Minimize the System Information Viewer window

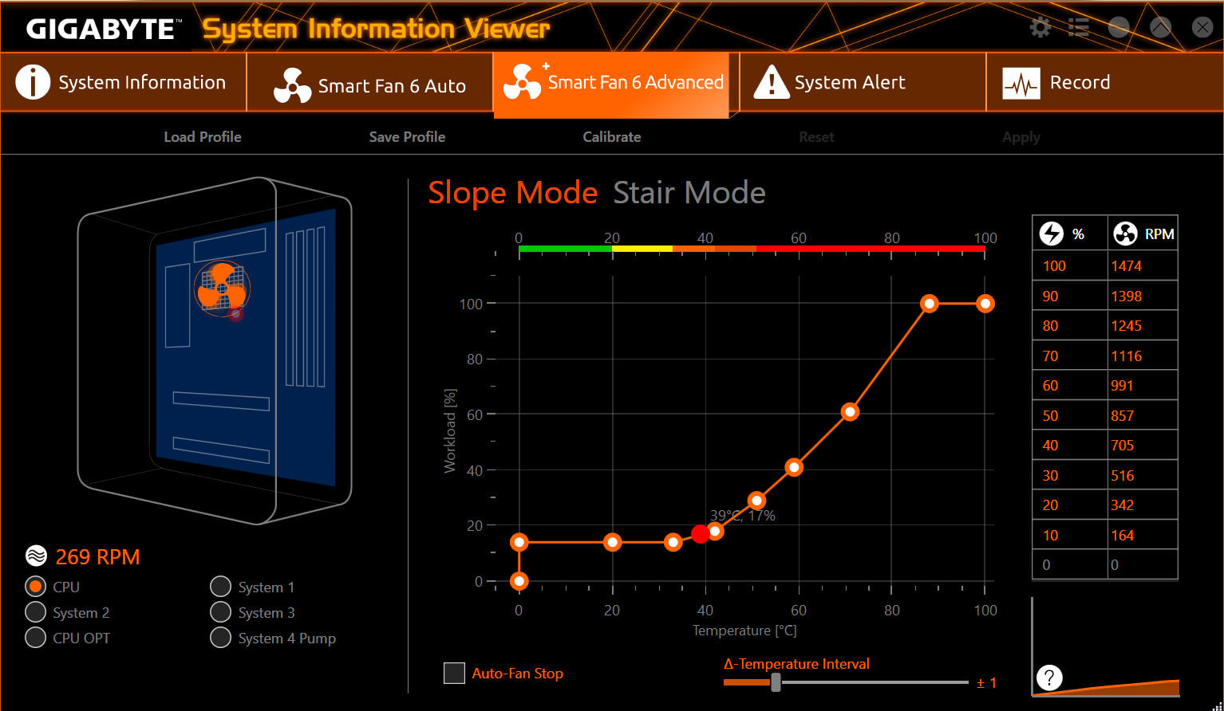[1119, 28]
